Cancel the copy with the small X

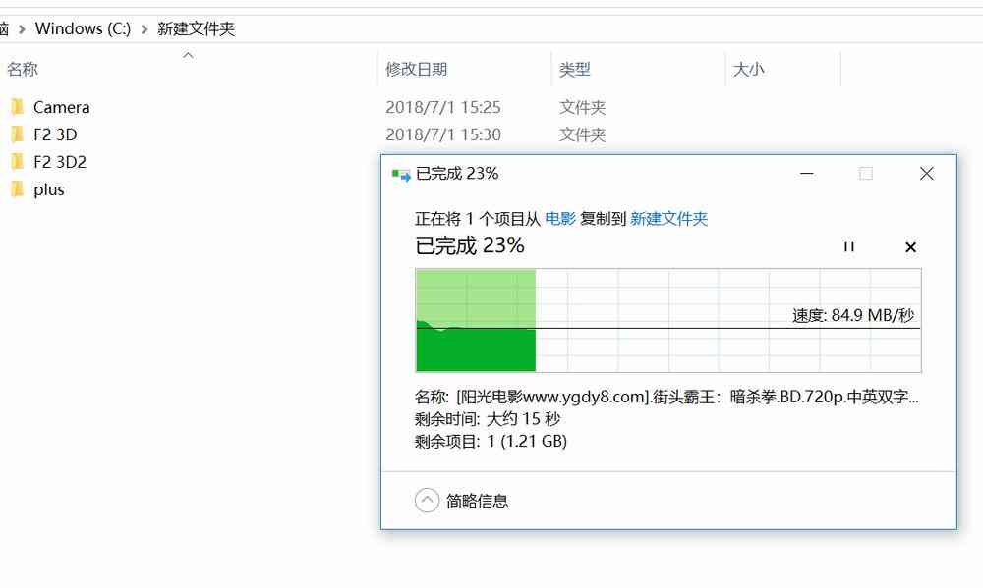click(911, 247)
